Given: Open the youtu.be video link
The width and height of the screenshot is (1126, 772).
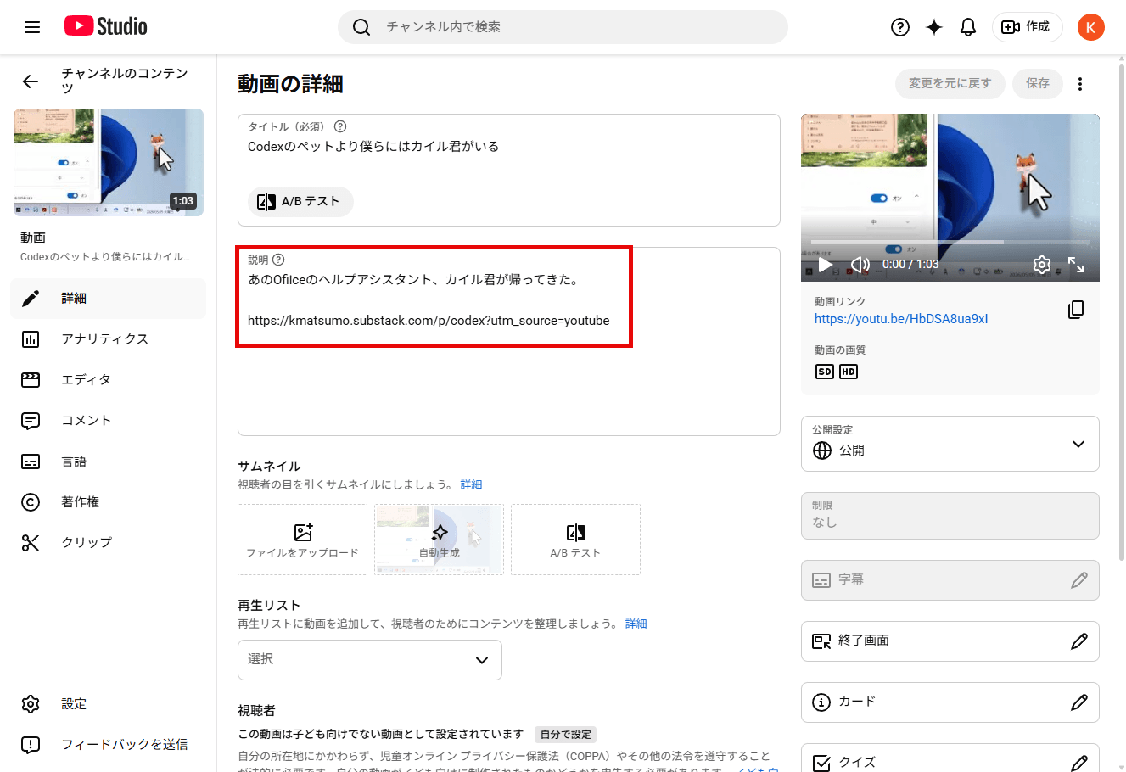Looking at the screenshot, I should tap(901, 319).
